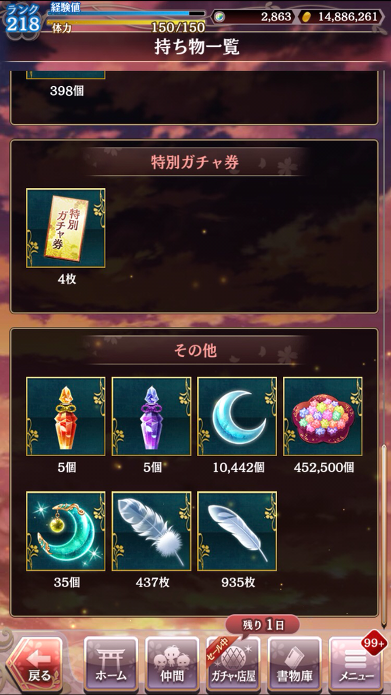Tap the 残り1日 sale bubble
391x695 pixels.
pyautogui.click(x=263, y=625)
